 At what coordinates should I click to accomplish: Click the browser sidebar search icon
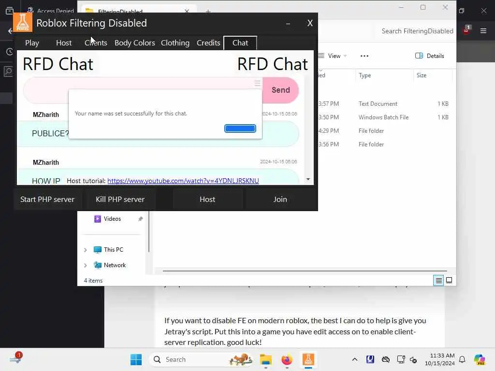tap(9, 71)
